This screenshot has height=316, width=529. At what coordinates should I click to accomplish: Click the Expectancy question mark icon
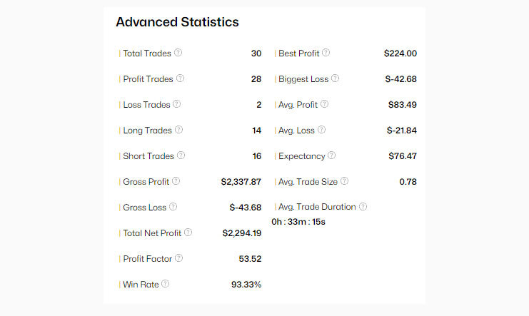pyautogui.click(x=331, y=156)
